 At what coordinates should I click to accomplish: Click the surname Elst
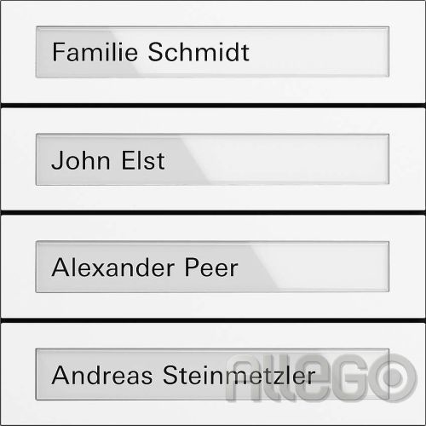click(143, 160)
